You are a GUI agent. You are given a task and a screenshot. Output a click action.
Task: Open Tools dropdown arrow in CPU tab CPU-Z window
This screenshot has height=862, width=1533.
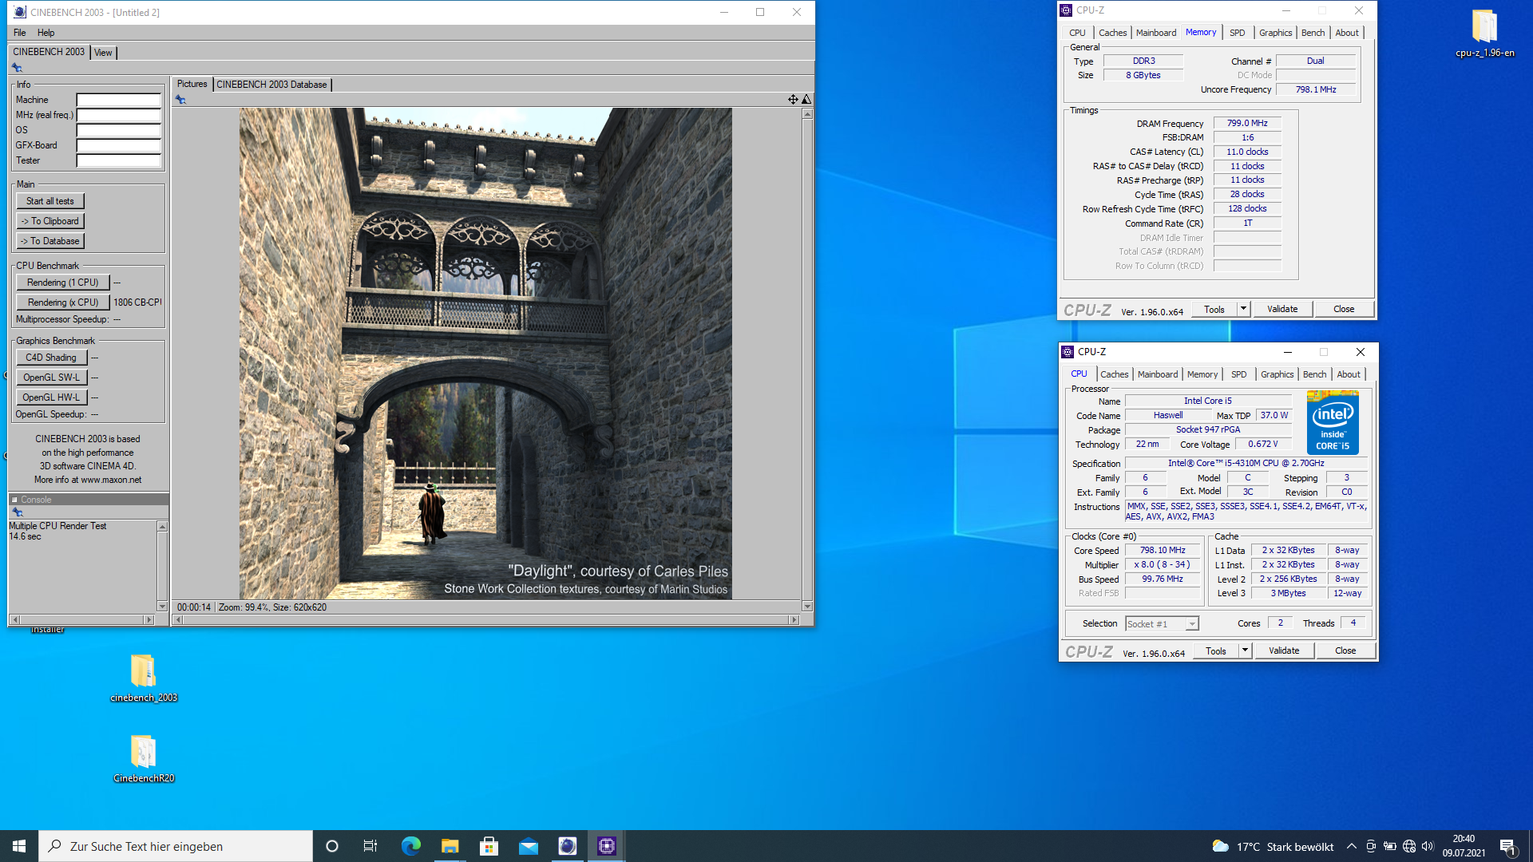[1245, 650]
